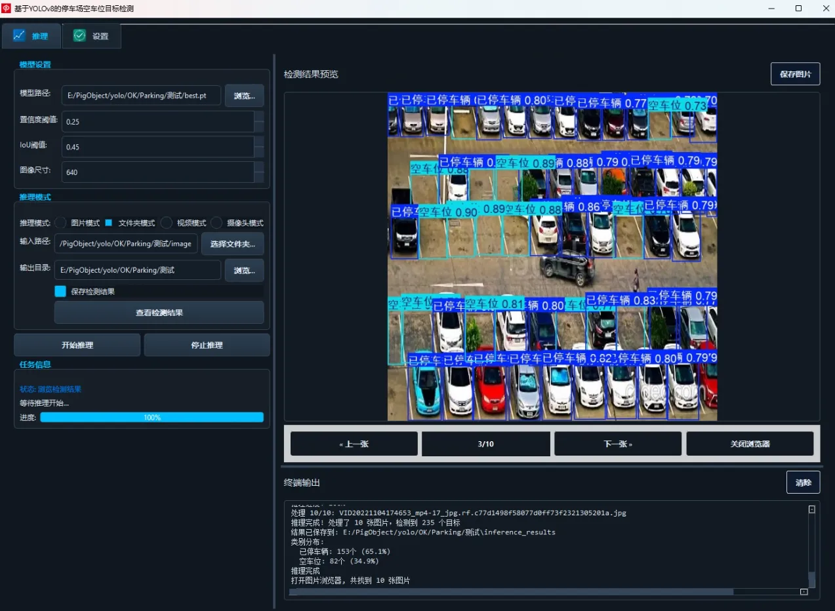Click 关闭浏览器 to close the viewer
This screenshot has width=835, height=611.
pyautogui.click(x=750, y=444)
